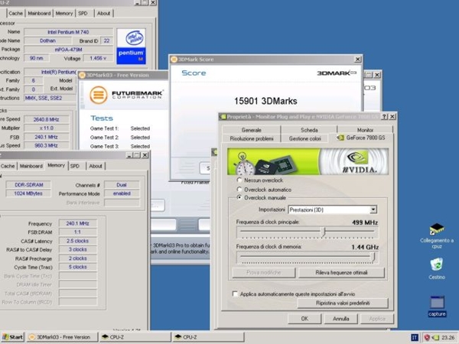
Task: Click the Prova modifiche button
Action: pyautogui.click(x=263, y=273)
